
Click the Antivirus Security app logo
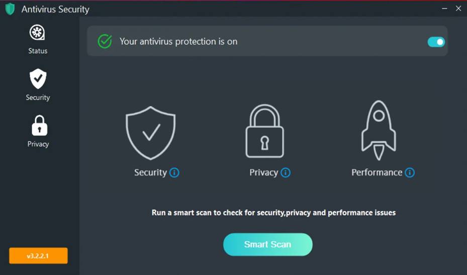click(10, 9)
